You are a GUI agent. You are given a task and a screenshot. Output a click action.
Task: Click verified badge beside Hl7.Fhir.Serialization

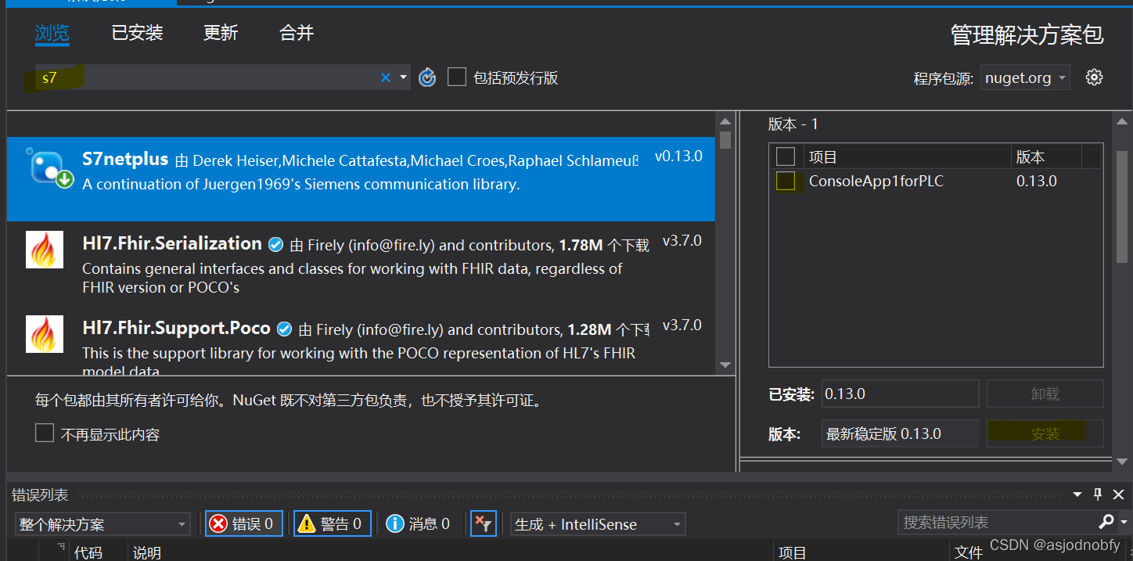pyautogui.click(x=275, y=245)
